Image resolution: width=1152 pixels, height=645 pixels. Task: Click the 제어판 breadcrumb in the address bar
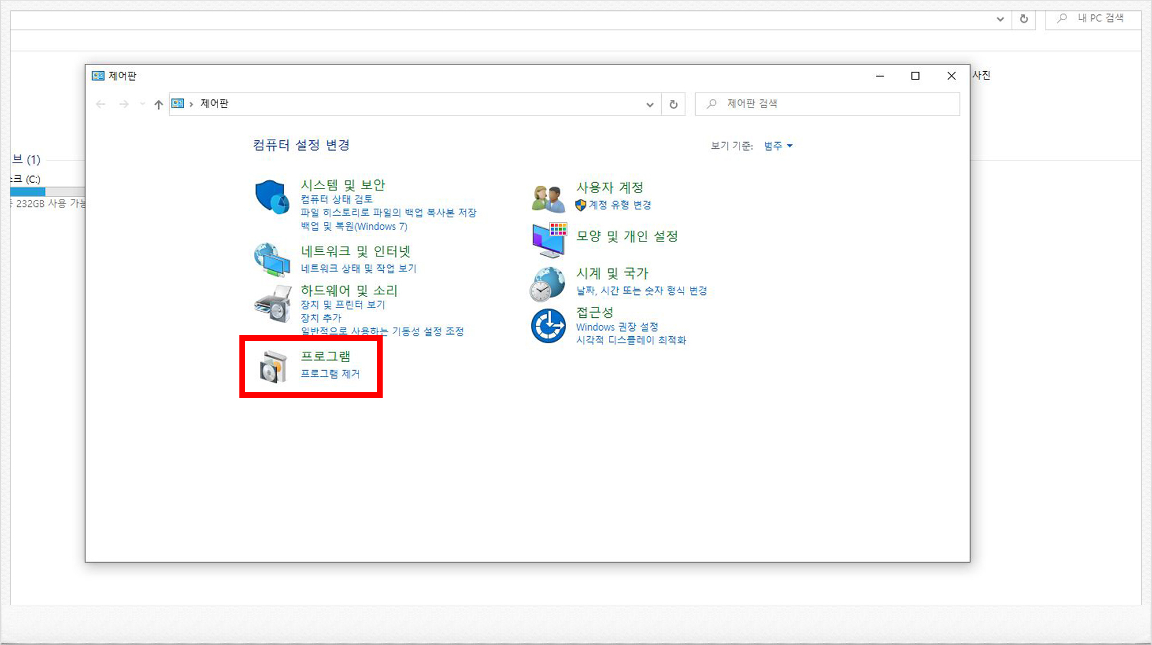tap(214, 103)
